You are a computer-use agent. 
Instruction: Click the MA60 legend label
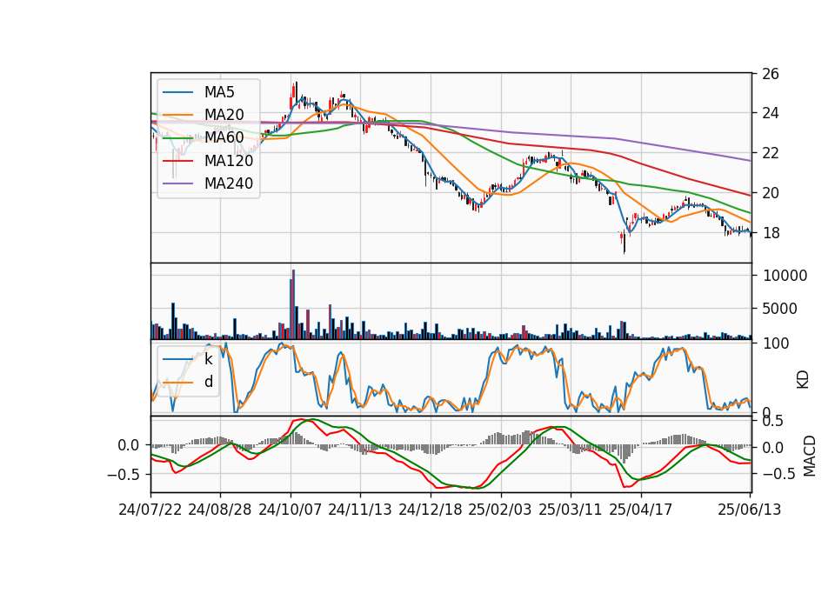click(x=224, y=137)
